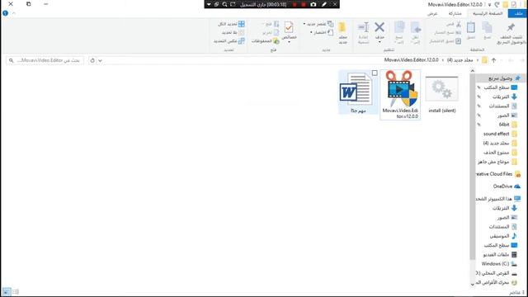528x297 pixels.
Task: Click Invert selection in the ribbon
Action: point(229,41)
